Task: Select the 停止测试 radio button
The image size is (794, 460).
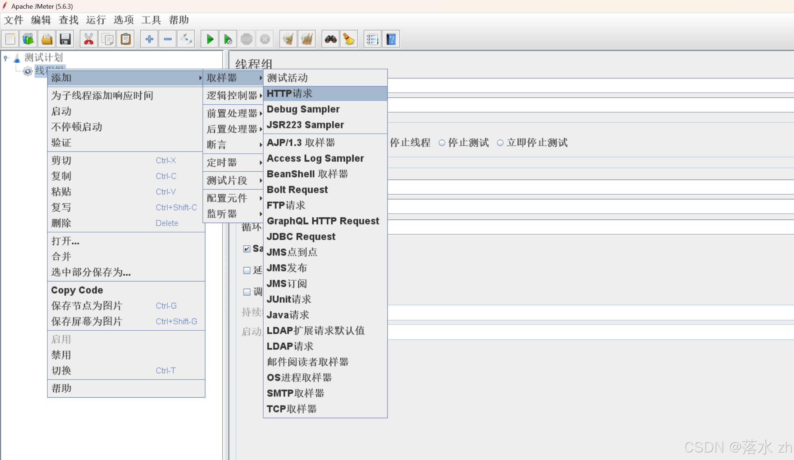Action: coord(442,143)
